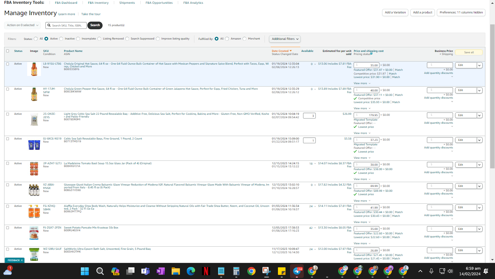Expand View more for La Madeleine soup pricing

pyautogui.click(x=362, y=179)
